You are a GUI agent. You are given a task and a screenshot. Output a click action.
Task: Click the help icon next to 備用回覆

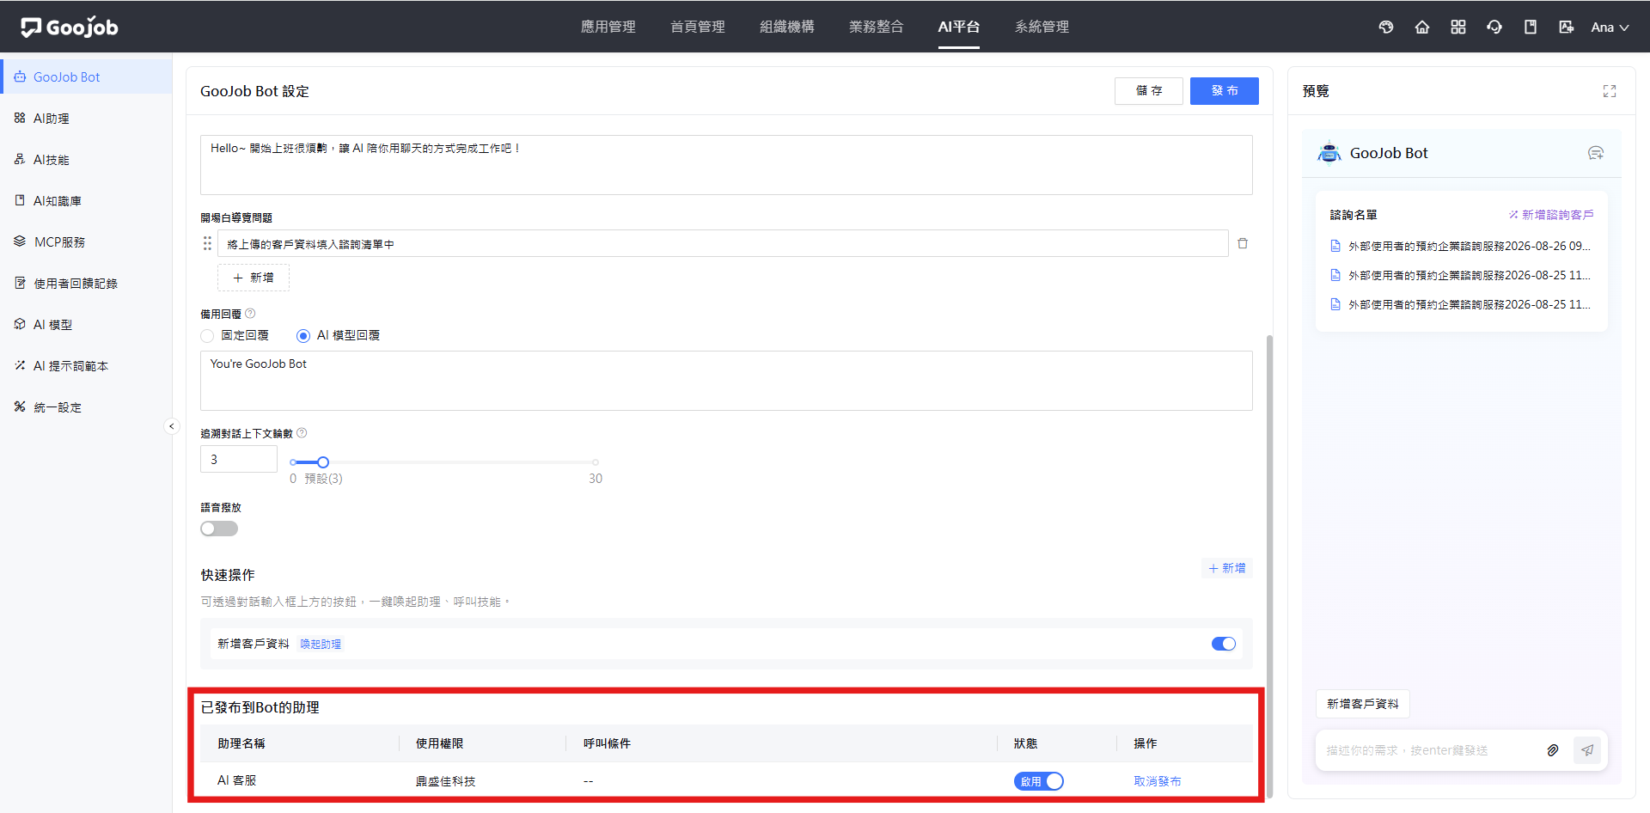(x=250, y=314)
